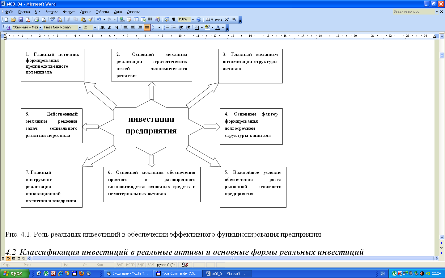445x278 pixels.
Task: Insert a hyperlink
Action: [122, 19]
